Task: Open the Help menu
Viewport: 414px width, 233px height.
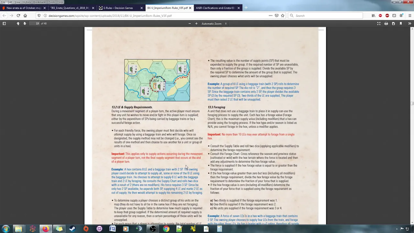Action: [60, 2]
